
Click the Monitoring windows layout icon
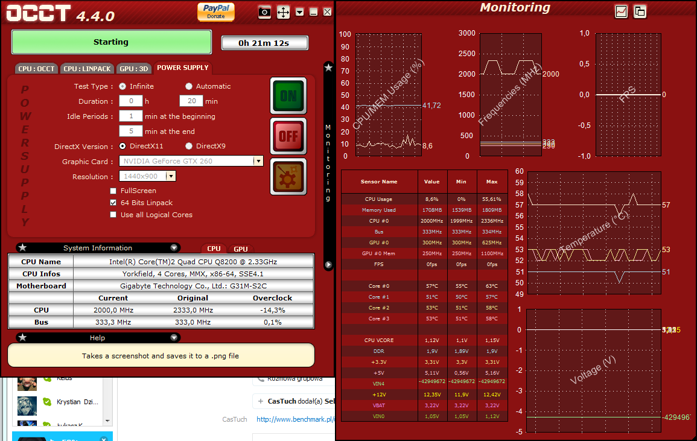(640, 11)
